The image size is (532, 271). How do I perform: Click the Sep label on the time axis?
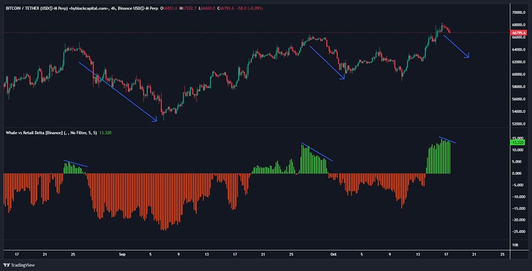pyautogui.click(x=123, y=254)
